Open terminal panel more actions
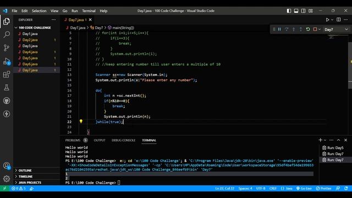 [x=331, y=140]
